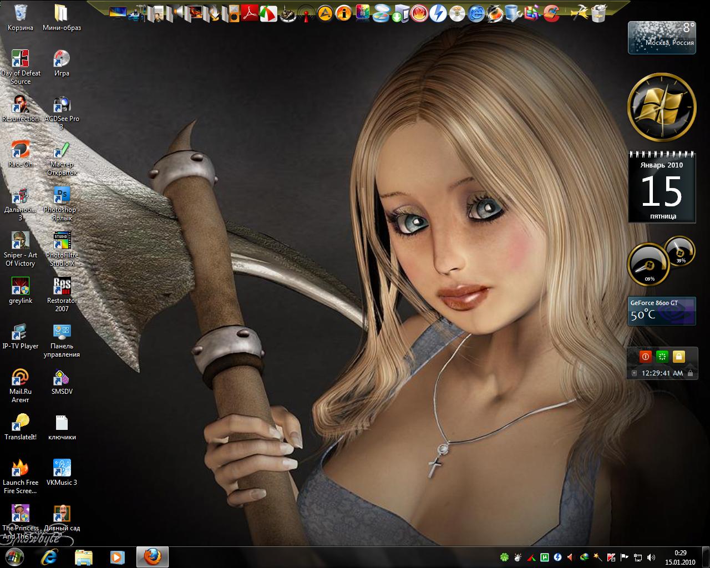Screen dimensions: 710x568
Task: Open the SMSDV desktop shortcut
Action: click(x=62, y=381)
